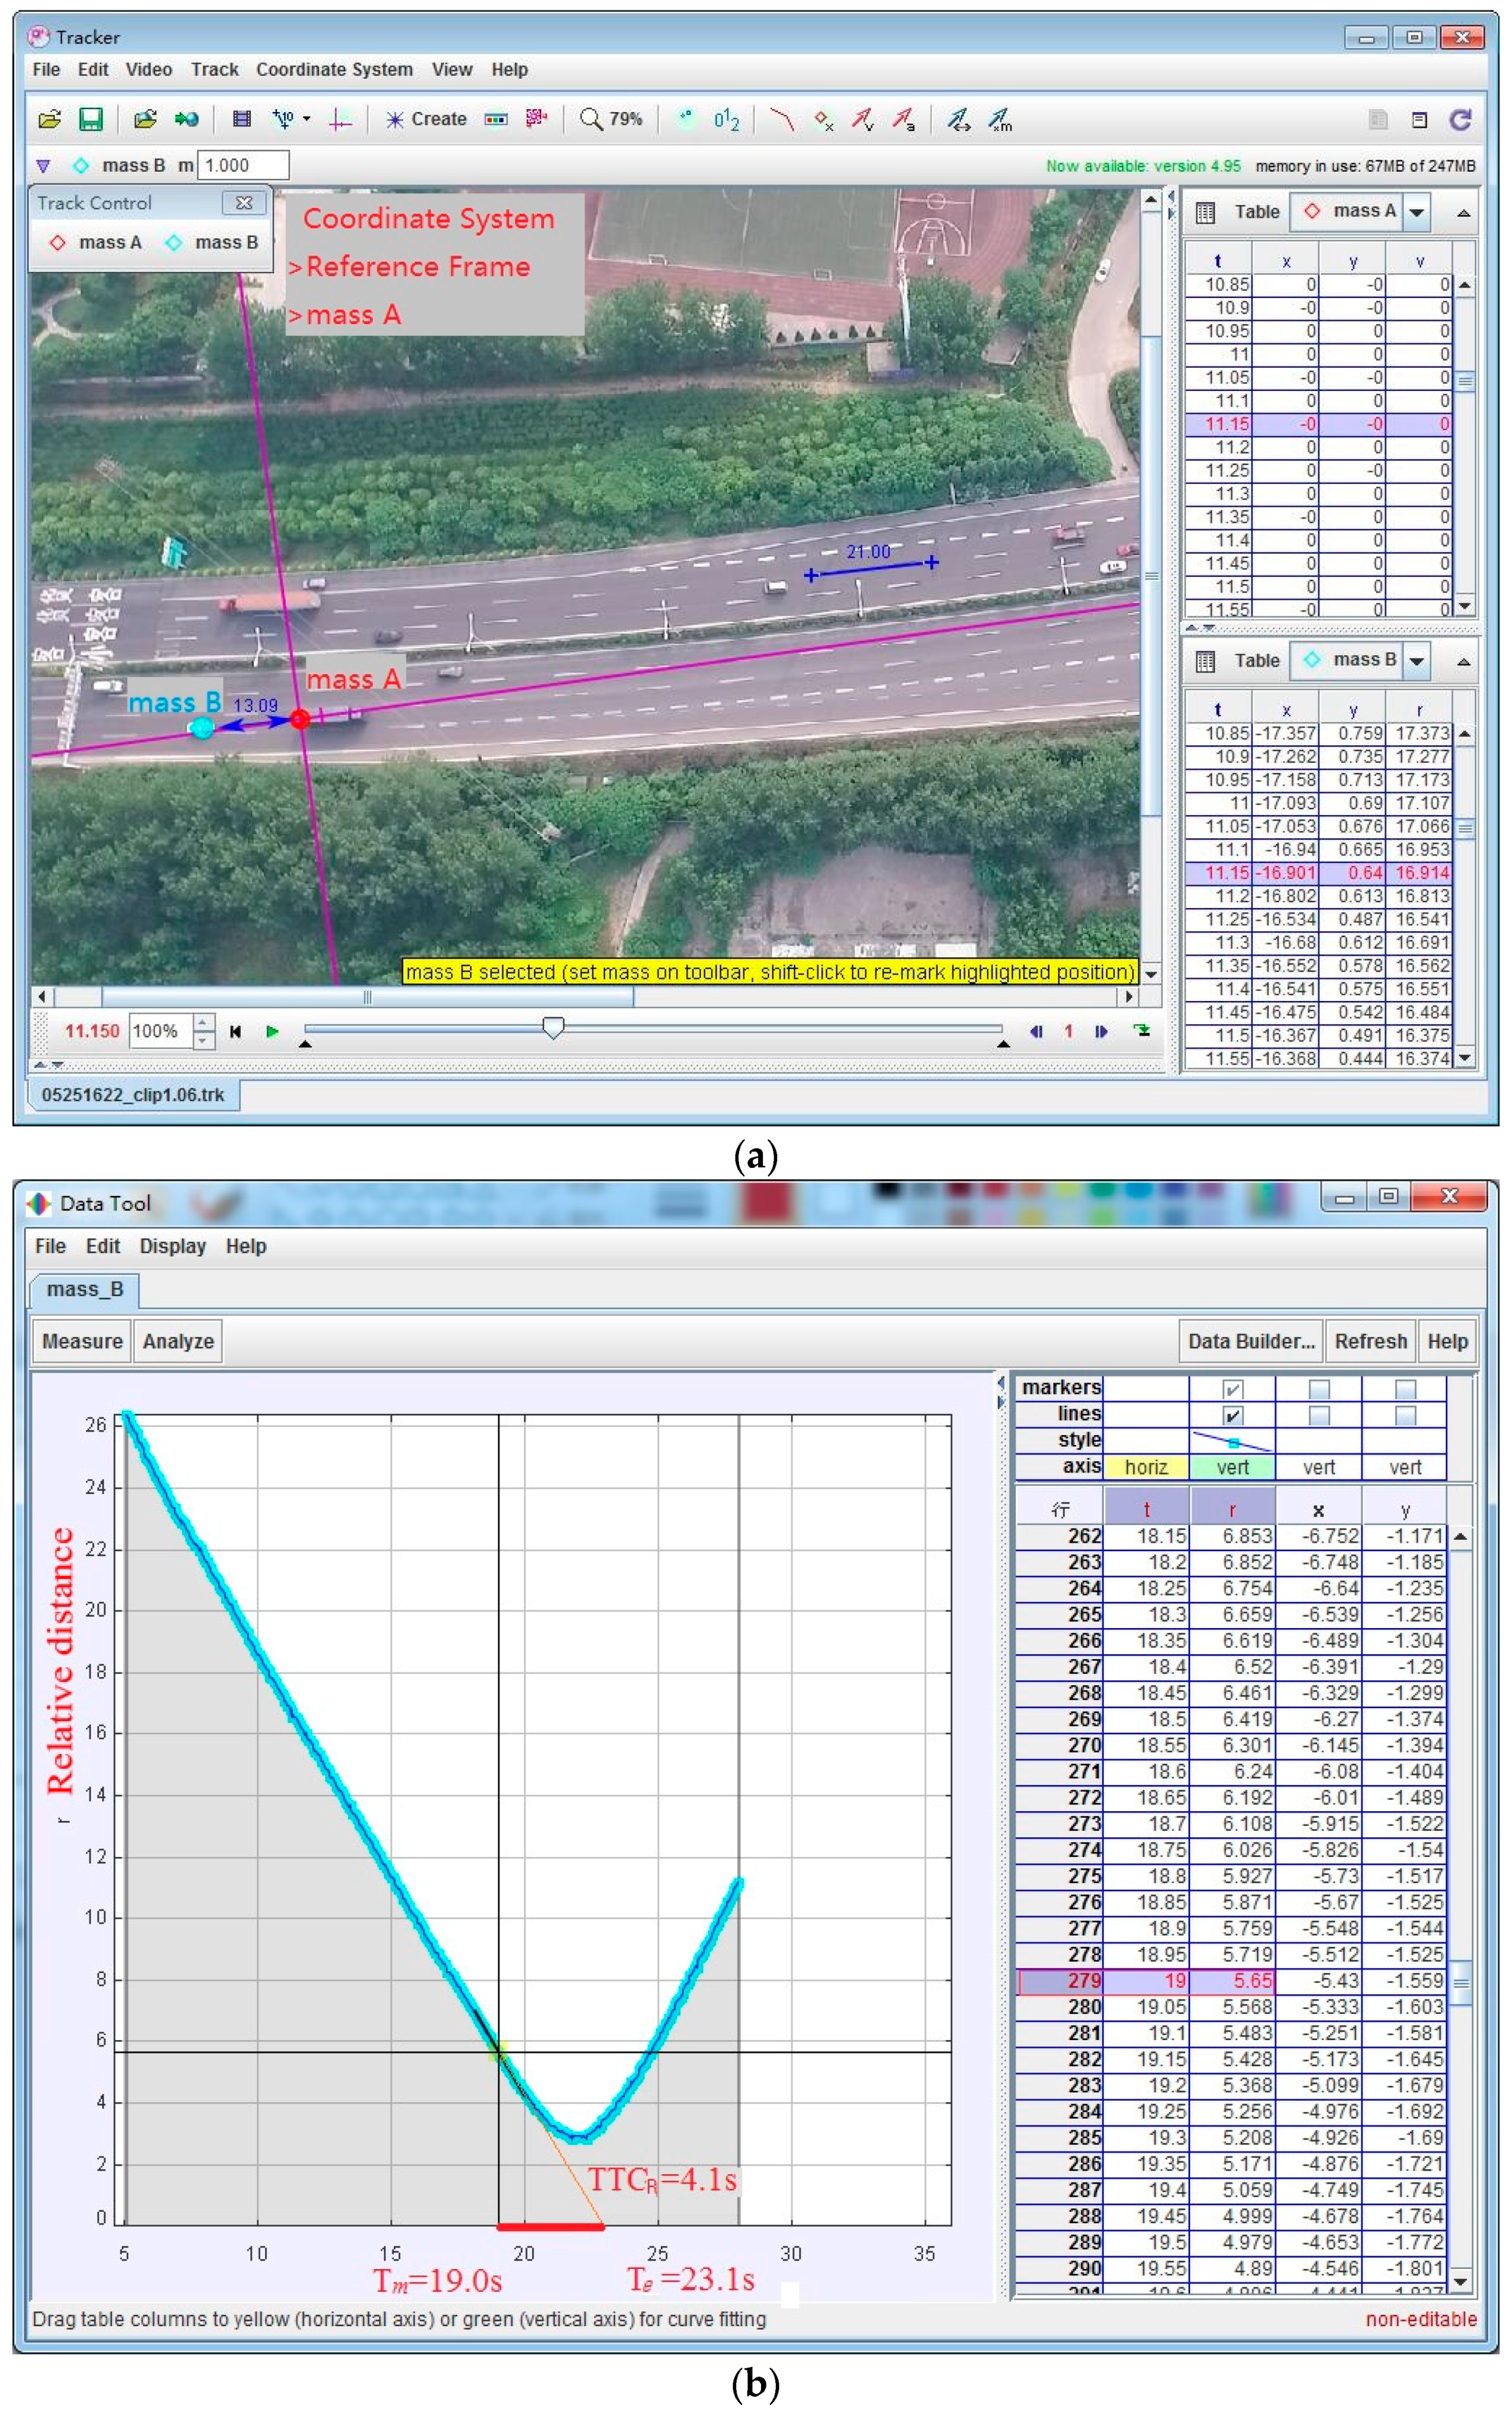Open clip settings filmstrip icon
The height and width of the screenshot is (2412, 1512).
point(241,120)
